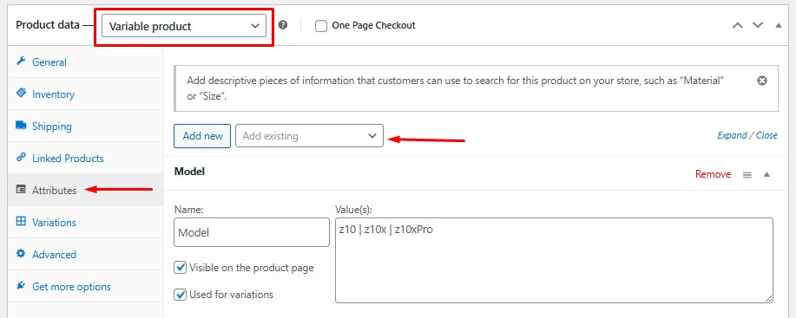Screen dimensions: 796x318
Task: Click the Linked Products chain icon
Action: (x=21, y=157)
